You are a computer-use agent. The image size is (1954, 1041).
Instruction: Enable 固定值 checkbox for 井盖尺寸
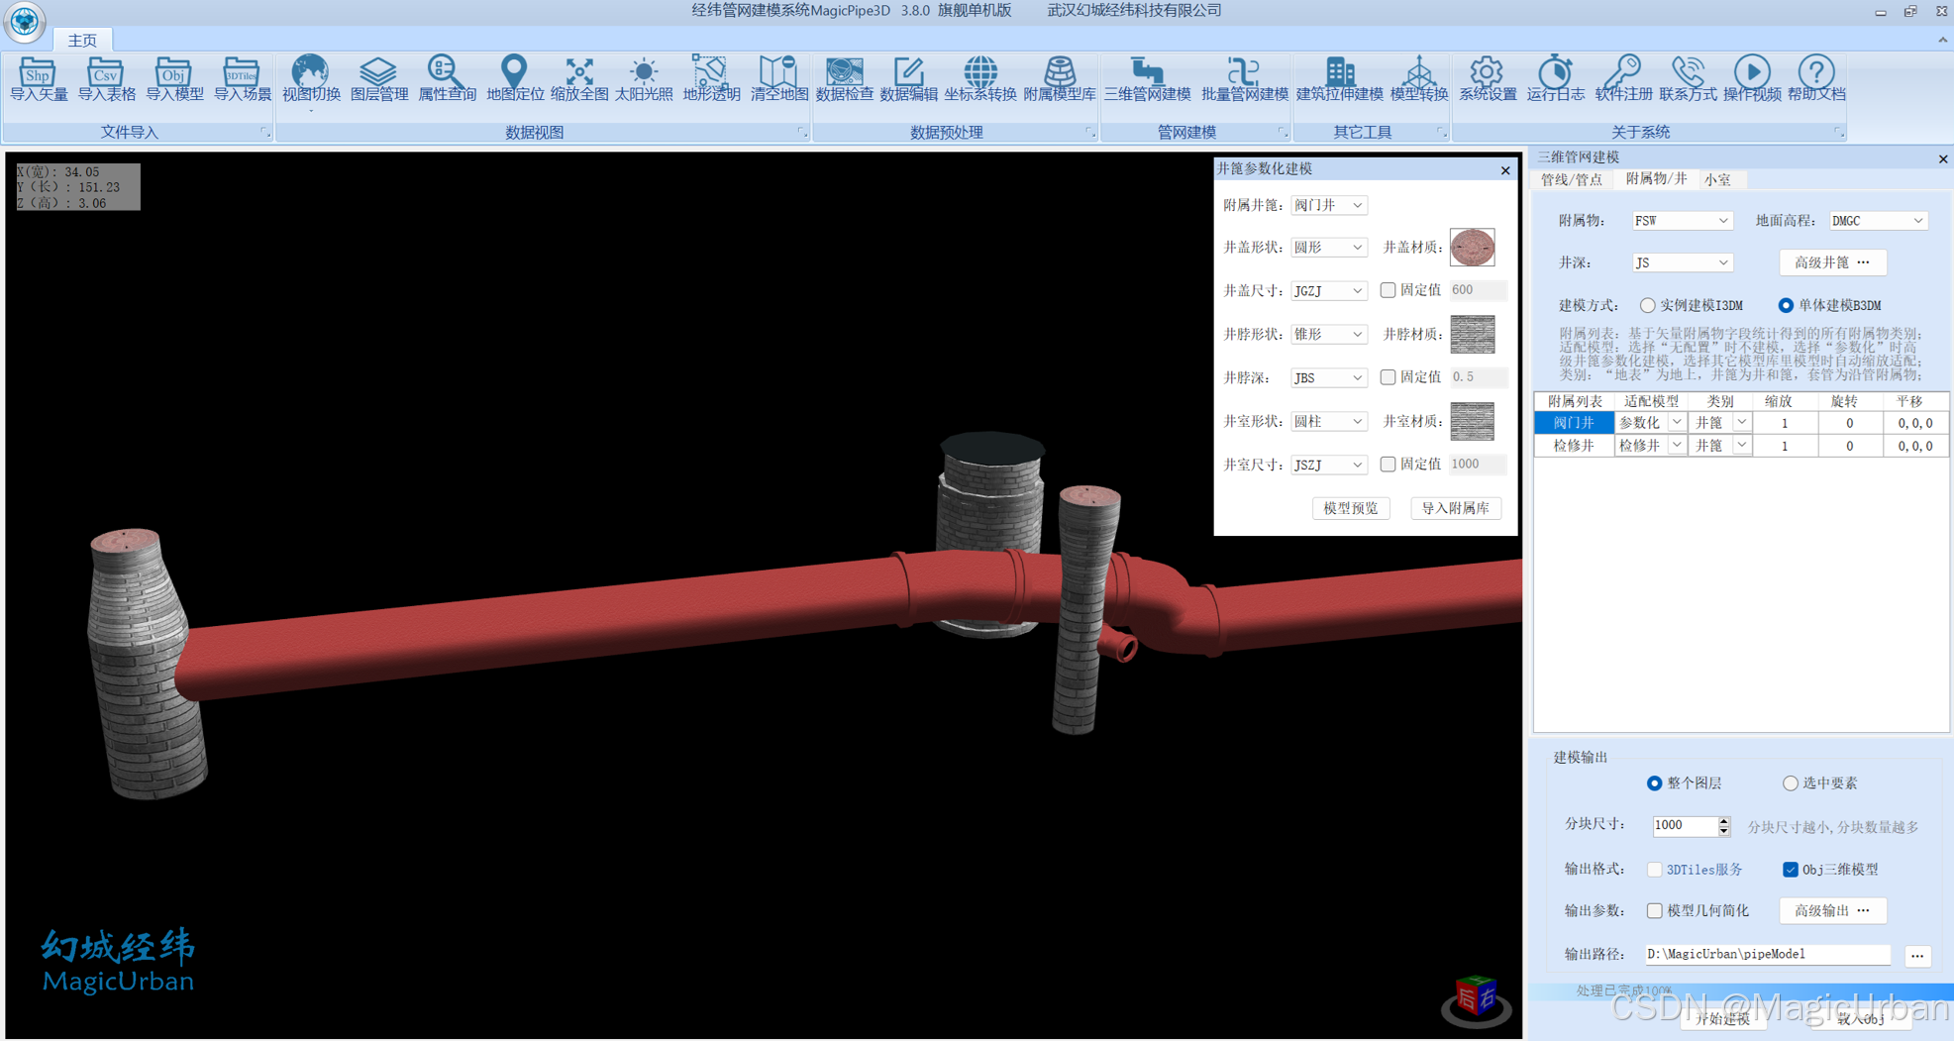pyautogui.click(x=1388, y=290)
